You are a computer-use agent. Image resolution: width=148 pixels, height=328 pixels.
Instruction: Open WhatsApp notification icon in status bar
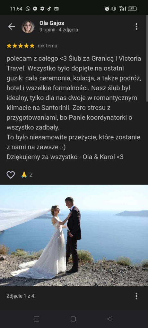pyautogui.click(x=28, y=9)
